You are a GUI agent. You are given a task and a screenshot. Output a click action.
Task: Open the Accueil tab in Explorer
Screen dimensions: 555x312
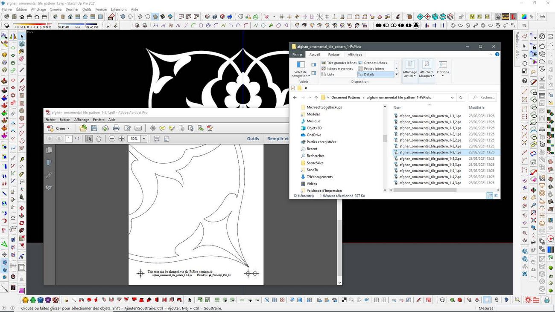pos(315,55)
